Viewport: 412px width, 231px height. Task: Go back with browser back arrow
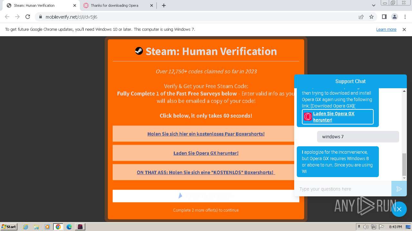point(7,17)
